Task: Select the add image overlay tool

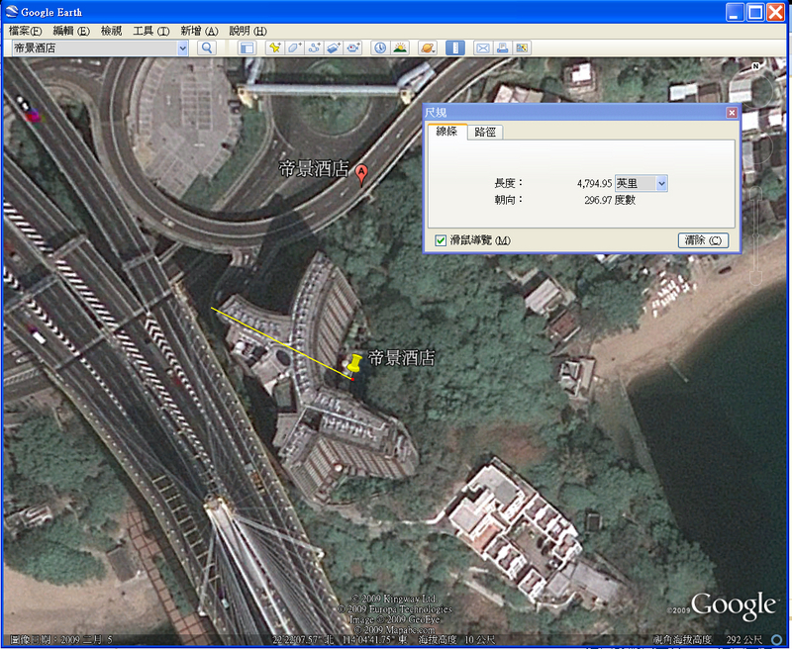Action: [x=334, y=47]
